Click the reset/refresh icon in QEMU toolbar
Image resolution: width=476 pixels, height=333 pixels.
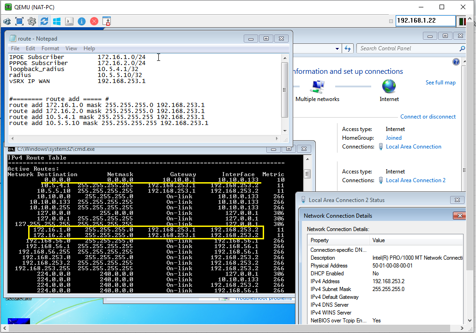[x=44, y=21]
